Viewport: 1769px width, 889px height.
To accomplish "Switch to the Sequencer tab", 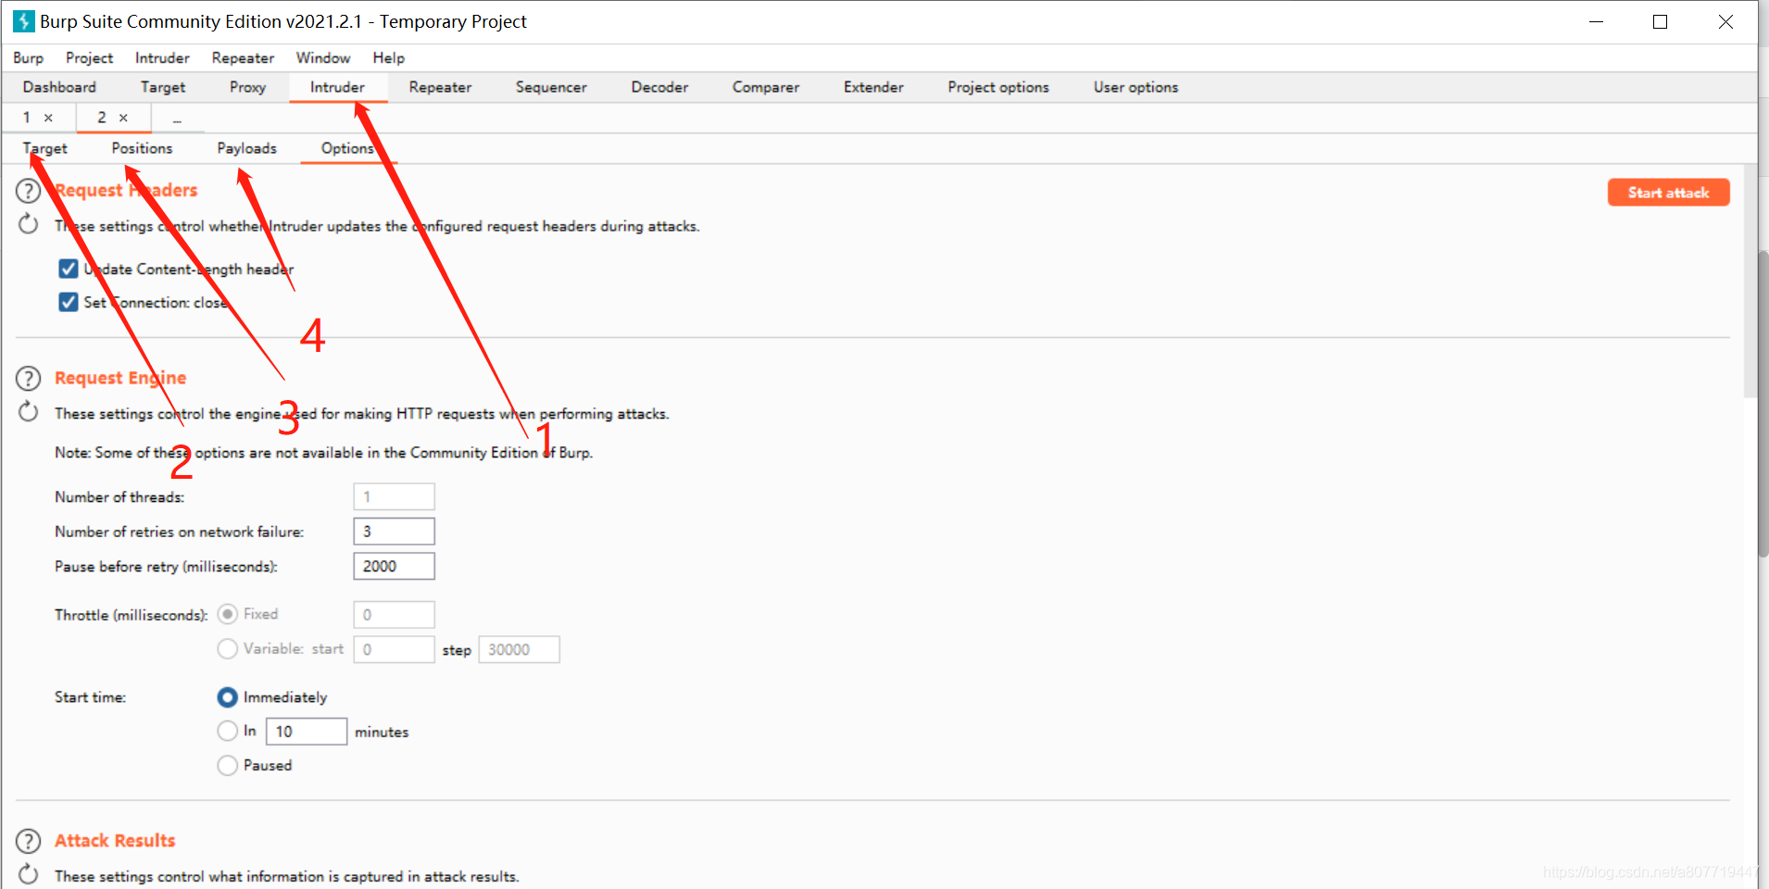I will point(551,87).
